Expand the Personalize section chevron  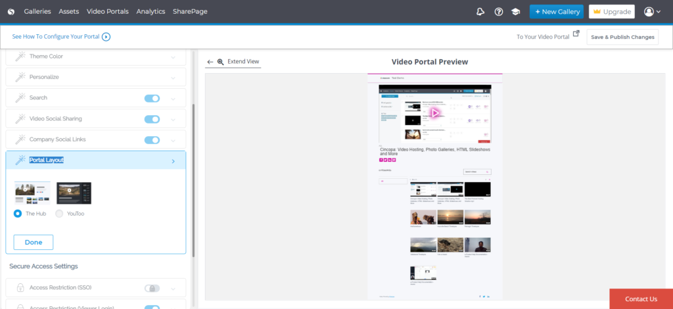pyautogui.click(x=173, y=77)
